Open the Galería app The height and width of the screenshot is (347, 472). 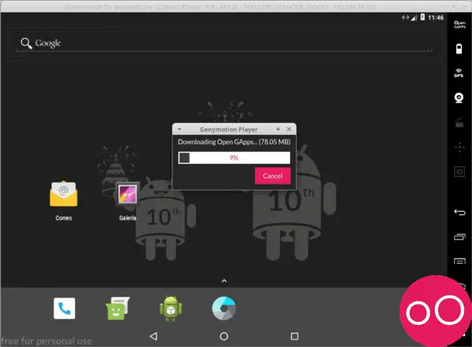(x=127, y=201)
